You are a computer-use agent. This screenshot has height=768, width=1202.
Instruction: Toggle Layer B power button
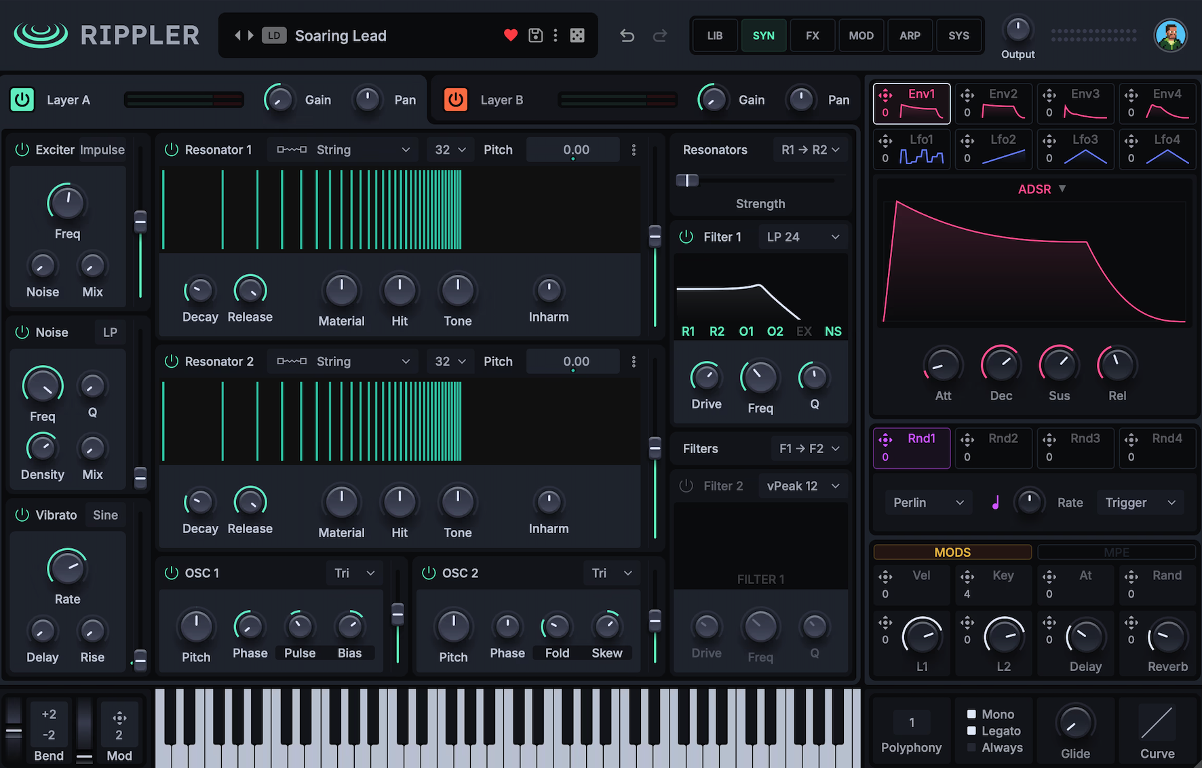[456, 100]
